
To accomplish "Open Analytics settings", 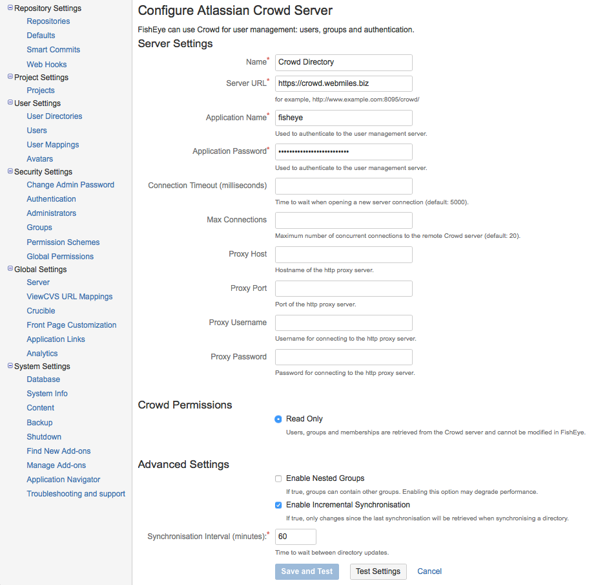I will (x=42, y=354).
